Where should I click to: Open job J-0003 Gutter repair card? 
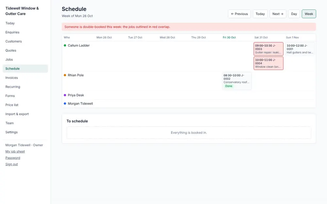(x=268, y=49)
